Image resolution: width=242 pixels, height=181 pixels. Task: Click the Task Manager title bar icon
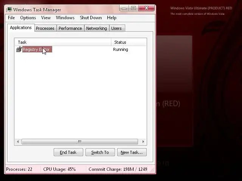pos(9,9)
